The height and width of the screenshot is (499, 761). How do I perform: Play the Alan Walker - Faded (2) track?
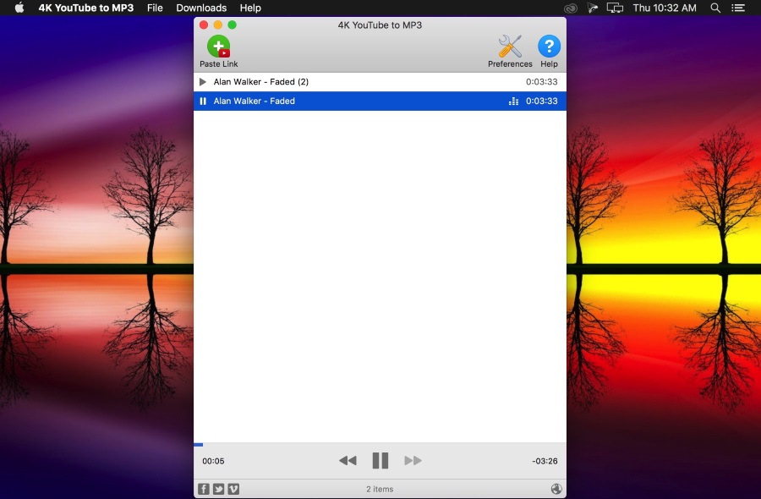point(203,82)
